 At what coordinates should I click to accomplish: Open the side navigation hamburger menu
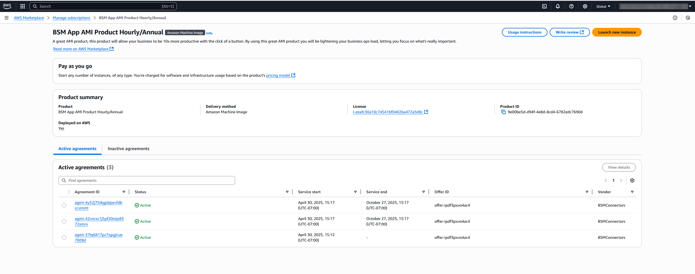(6, 17)
